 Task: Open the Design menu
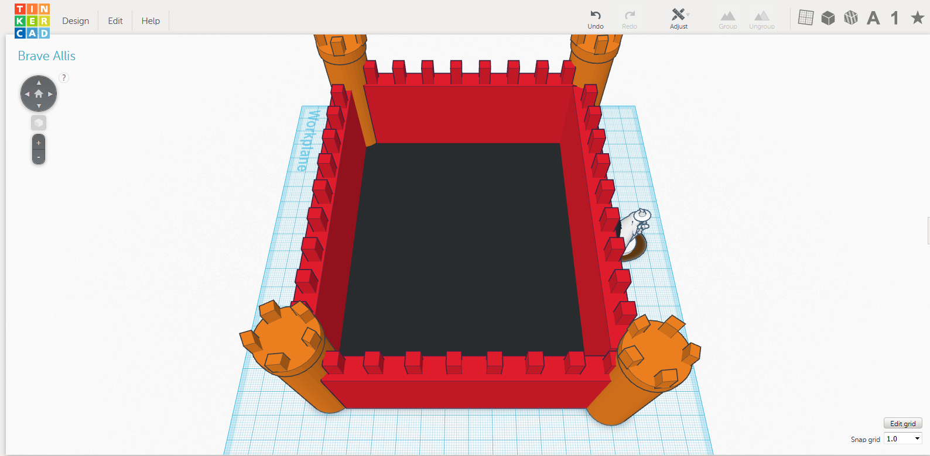tap(76, 21)
